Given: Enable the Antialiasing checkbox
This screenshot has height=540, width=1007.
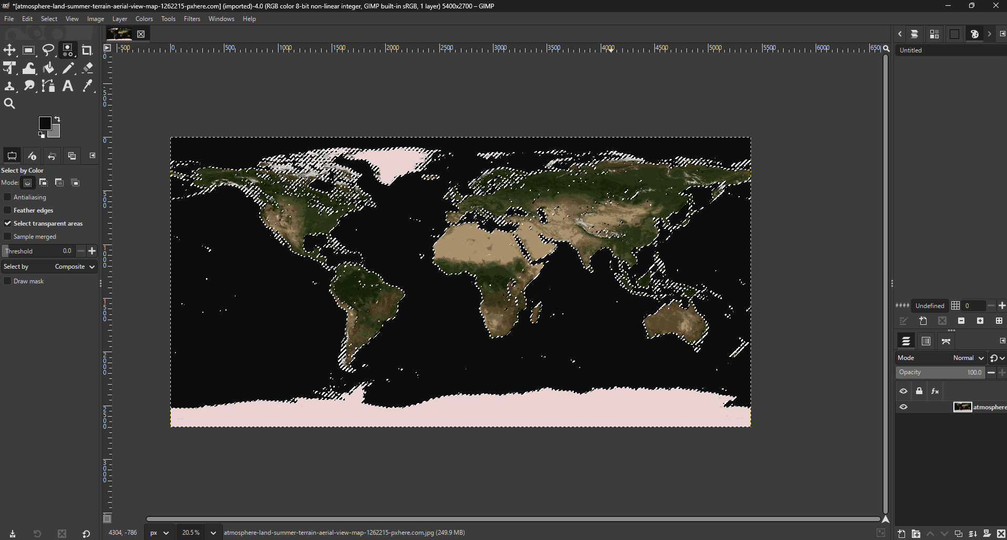Looking at the screenshot, I should point(7,197).
